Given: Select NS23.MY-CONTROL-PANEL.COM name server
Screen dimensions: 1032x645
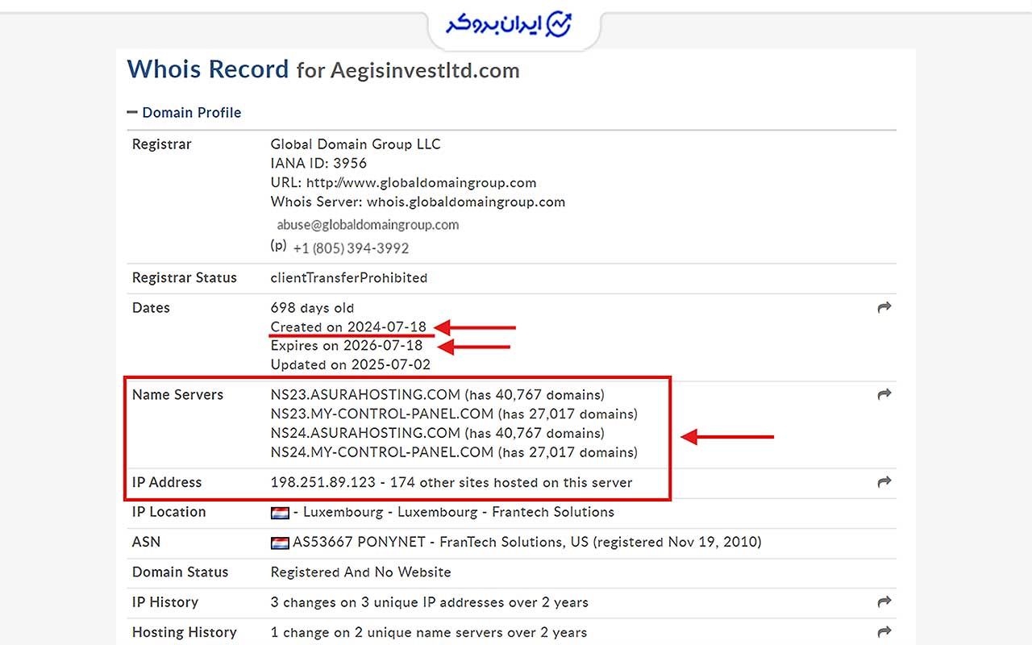Looking at the screenshot, I should (x=382, y=414).
